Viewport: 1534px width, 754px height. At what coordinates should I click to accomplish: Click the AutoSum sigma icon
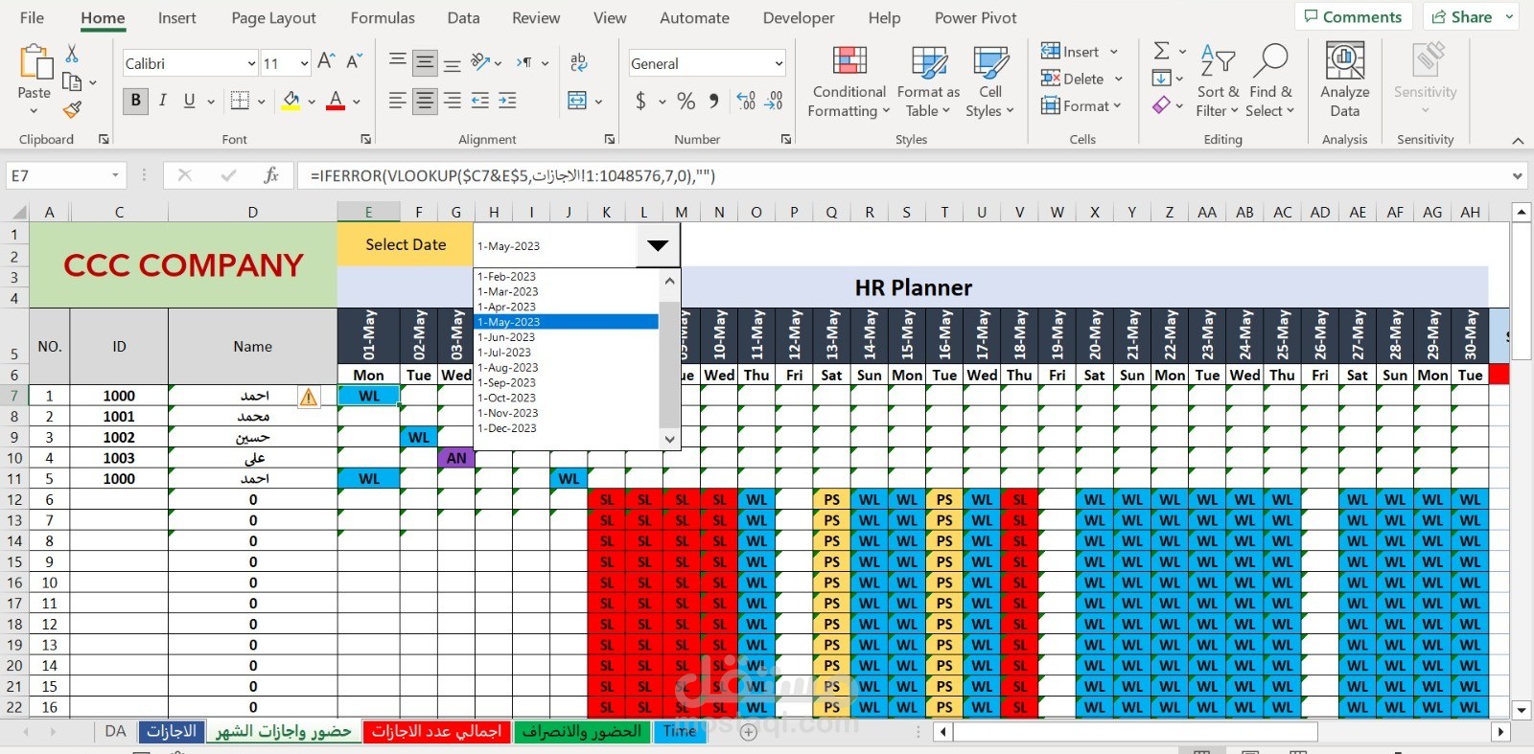1161,51
